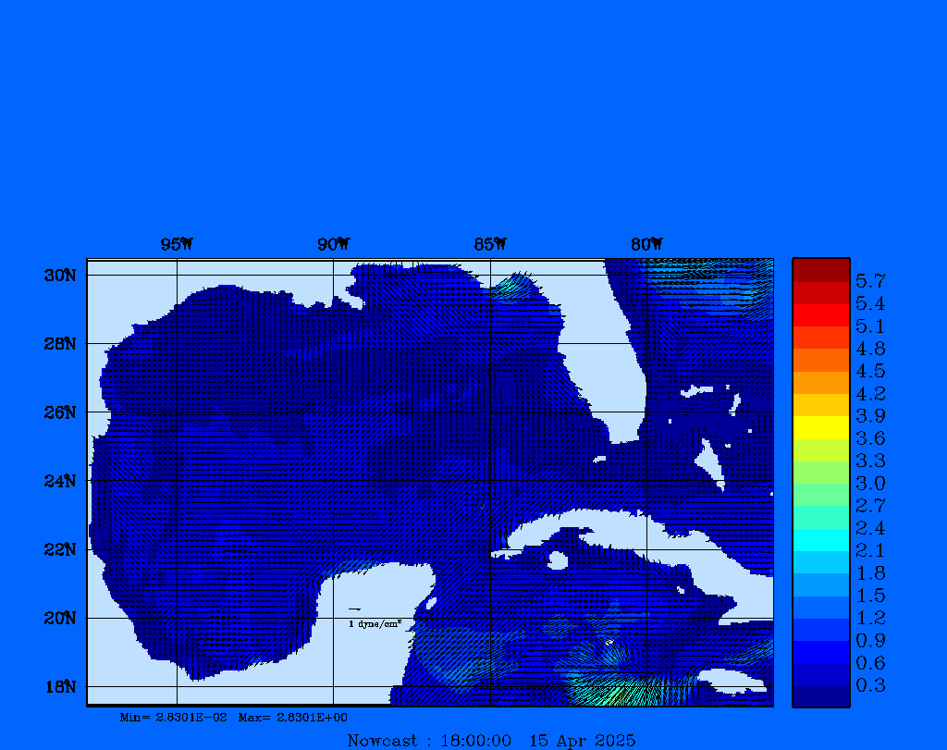Image resolution: width=947 pixels, height=750 pixels.
Task: Pick the darkest blue swatch at the legend bottom
Action: 820,696
